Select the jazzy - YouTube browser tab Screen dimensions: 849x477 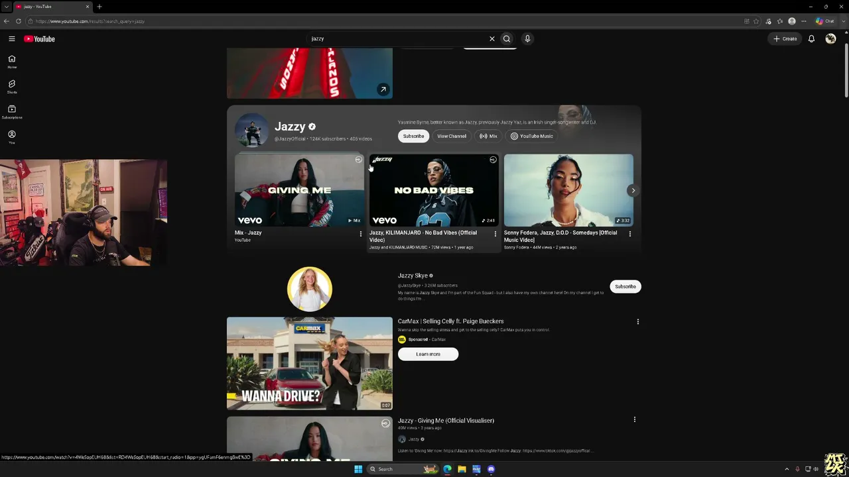(53, 7)
